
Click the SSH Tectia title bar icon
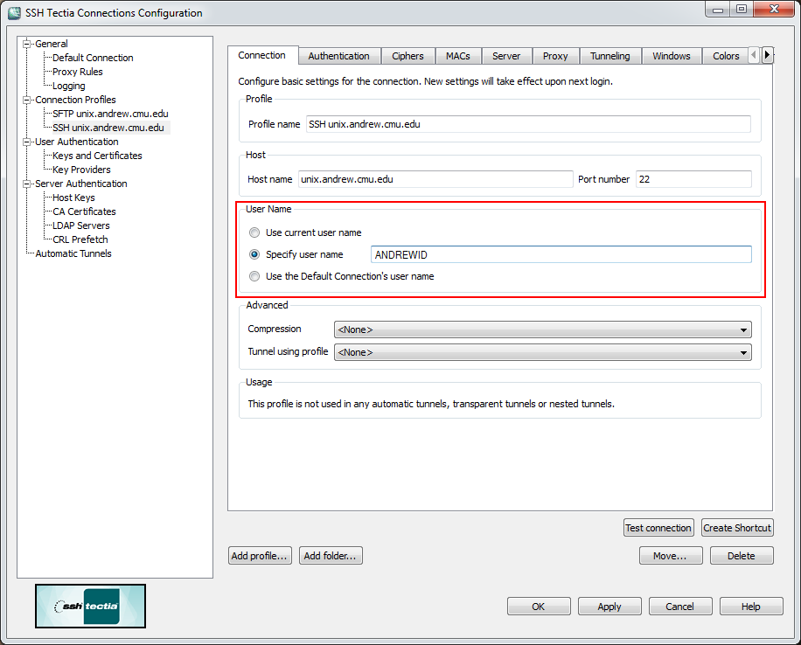tap(14, 13)
